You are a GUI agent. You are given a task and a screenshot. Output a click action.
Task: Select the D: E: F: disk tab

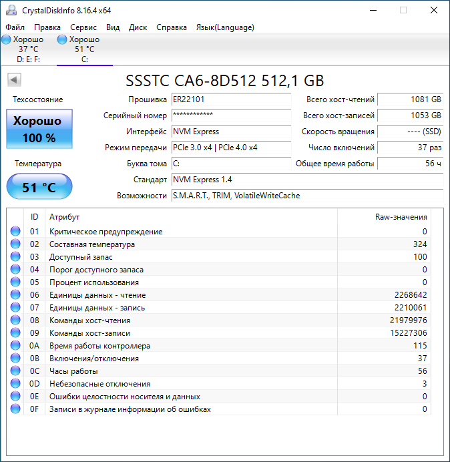pyautogui.click(x=28, y=49)
